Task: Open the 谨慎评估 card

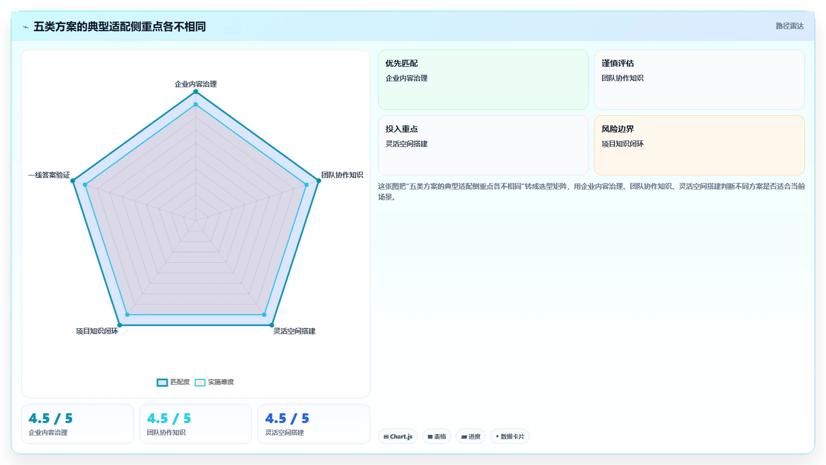Action: [x=699, y=80]
